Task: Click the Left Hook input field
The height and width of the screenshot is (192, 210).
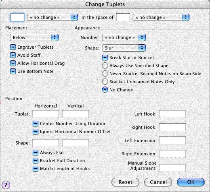Action: click(x=172, y=114)
